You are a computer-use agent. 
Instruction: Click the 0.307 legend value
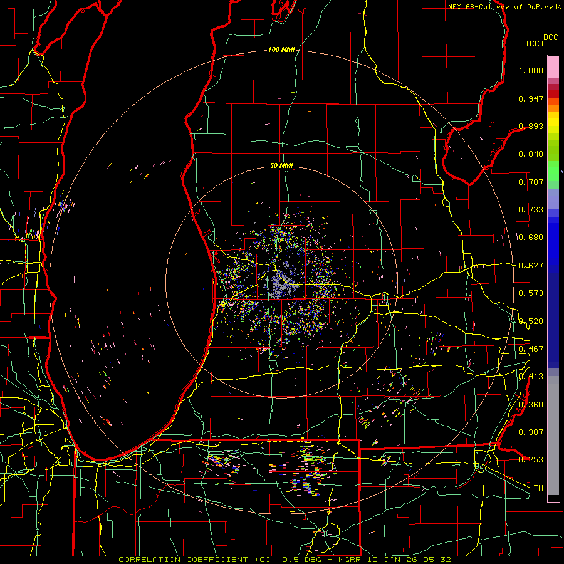(531, 432)
